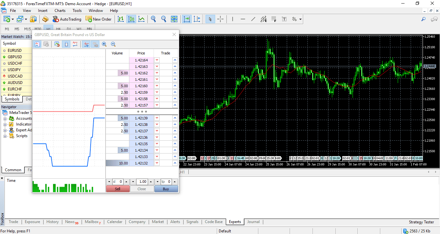Zoom out in the GBPUSD depth window

(113, 44)
